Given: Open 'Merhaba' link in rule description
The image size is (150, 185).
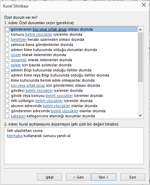Looking at the screenshot, I should click(x=15, y=136).
